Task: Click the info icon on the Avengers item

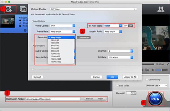Action: (25, 31)
